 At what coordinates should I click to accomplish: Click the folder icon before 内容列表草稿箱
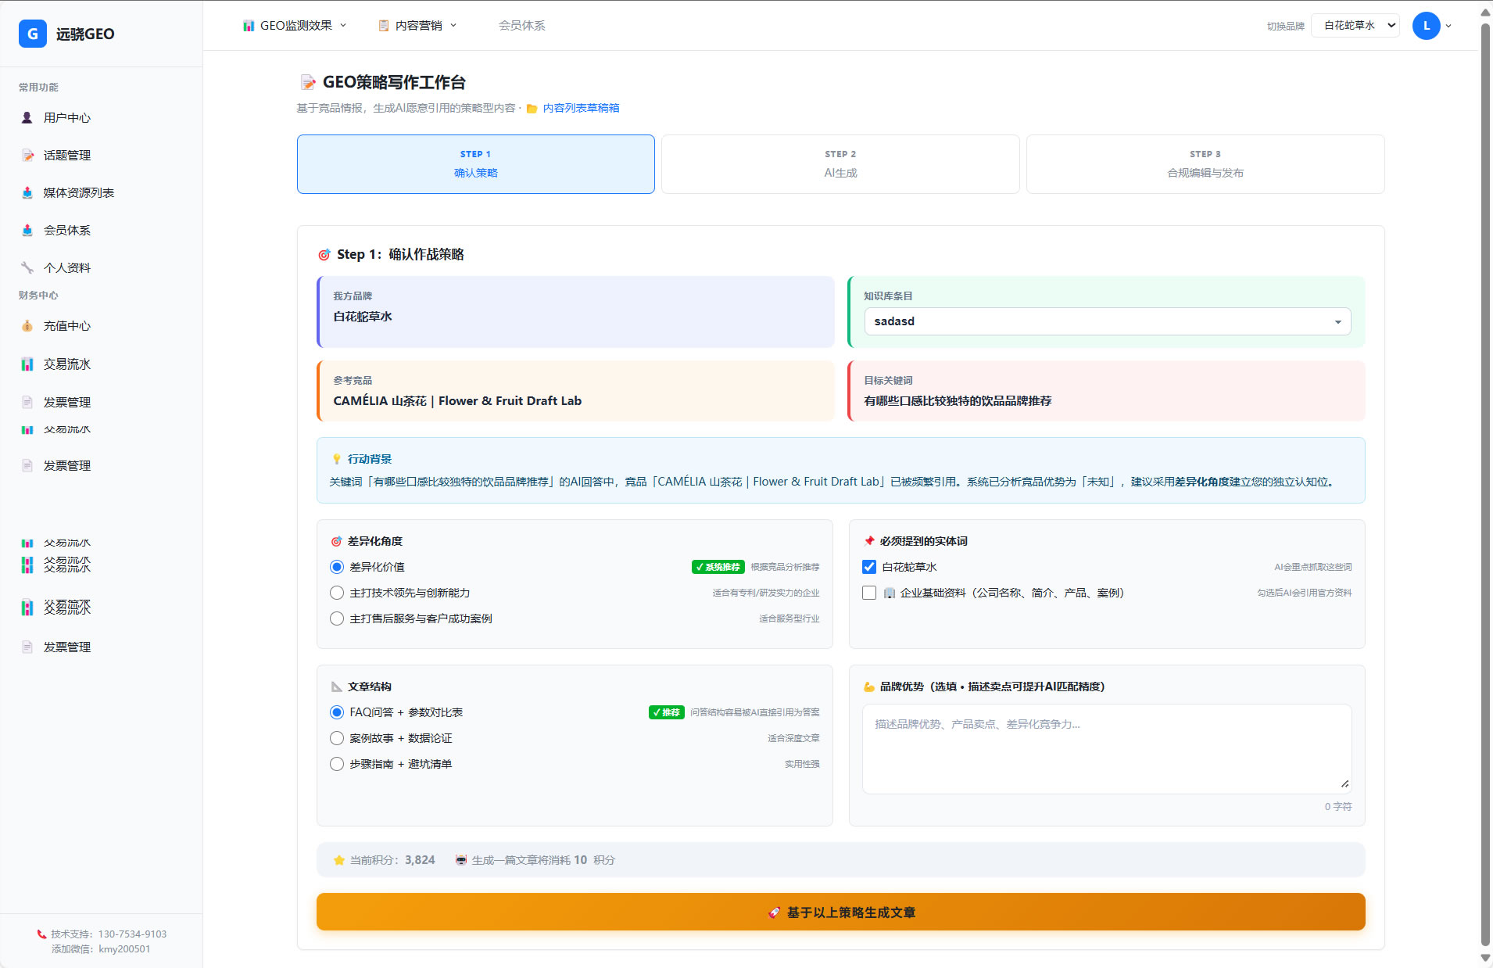pyautogui.click(x=532, y=109)
